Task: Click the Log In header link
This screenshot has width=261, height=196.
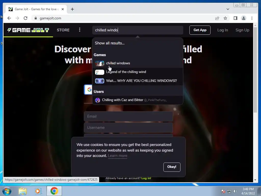Action: click(223, 30)
